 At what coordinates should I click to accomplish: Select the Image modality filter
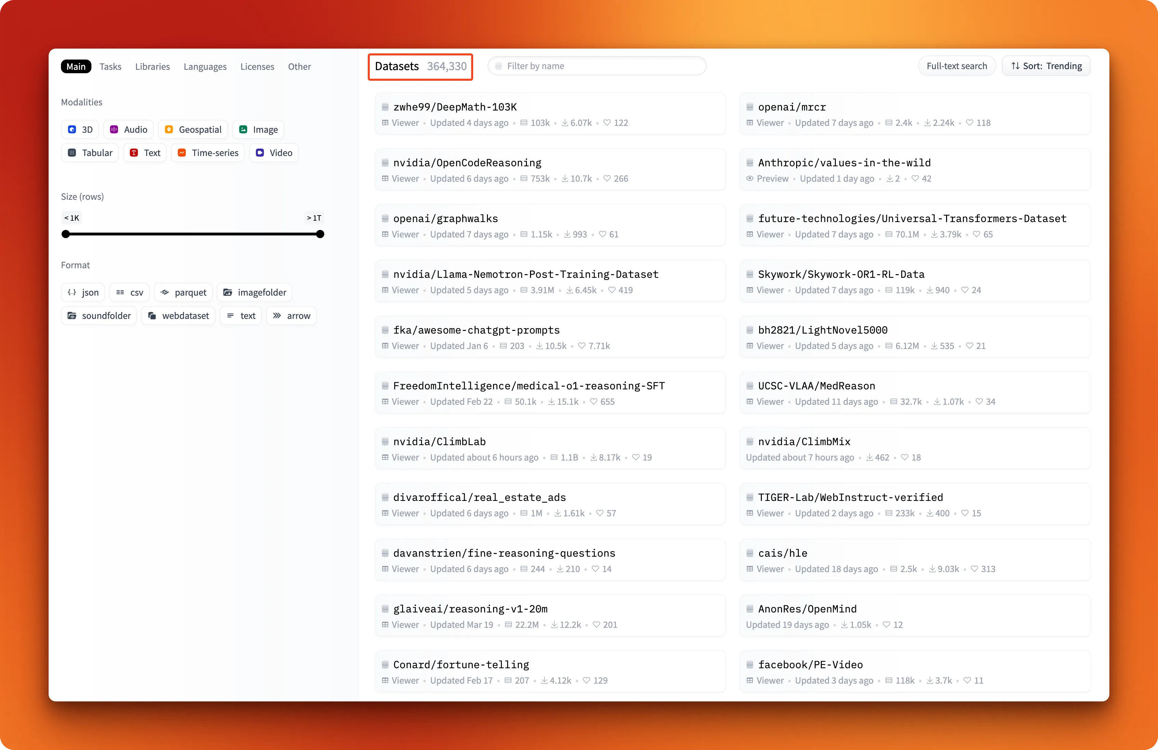(258, 129)
